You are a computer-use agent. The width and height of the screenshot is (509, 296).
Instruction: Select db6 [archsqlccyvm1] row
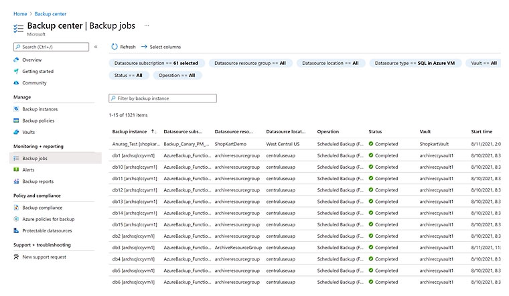[x=133, y=282]
